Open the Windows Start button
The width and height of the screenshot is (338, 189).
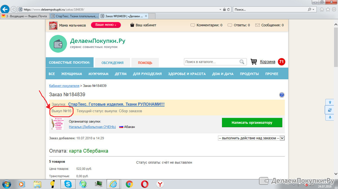[x=7, y=184]
